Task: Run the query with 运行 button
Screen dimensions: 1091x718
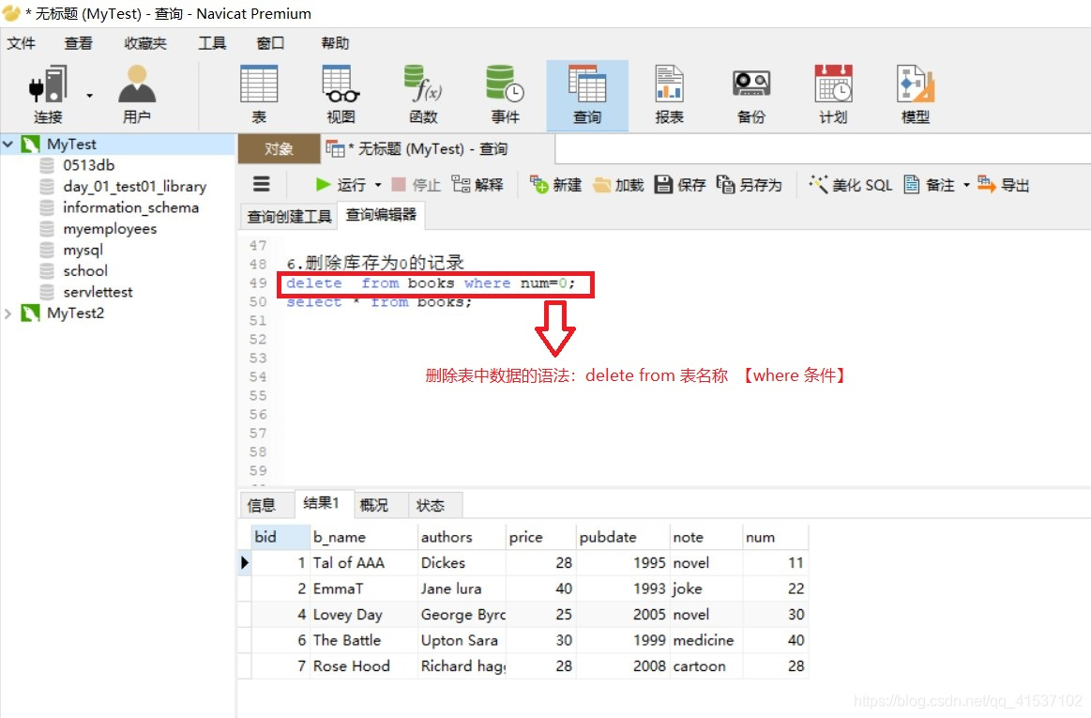Action: [x=341, y=185]
